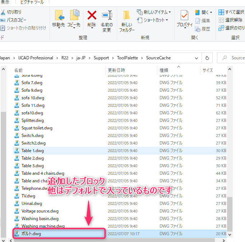245x242 pixels.
Task: Click Paste shortcut (ショートカットの貼り付け)
Action: (23, 28)
